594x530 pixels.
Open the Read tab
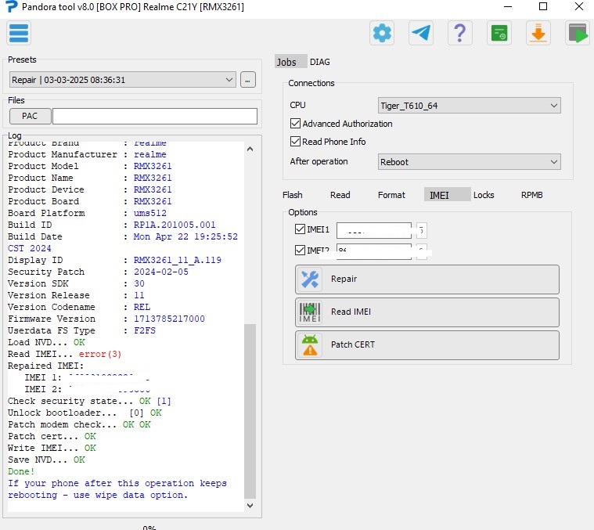[340, 195]
